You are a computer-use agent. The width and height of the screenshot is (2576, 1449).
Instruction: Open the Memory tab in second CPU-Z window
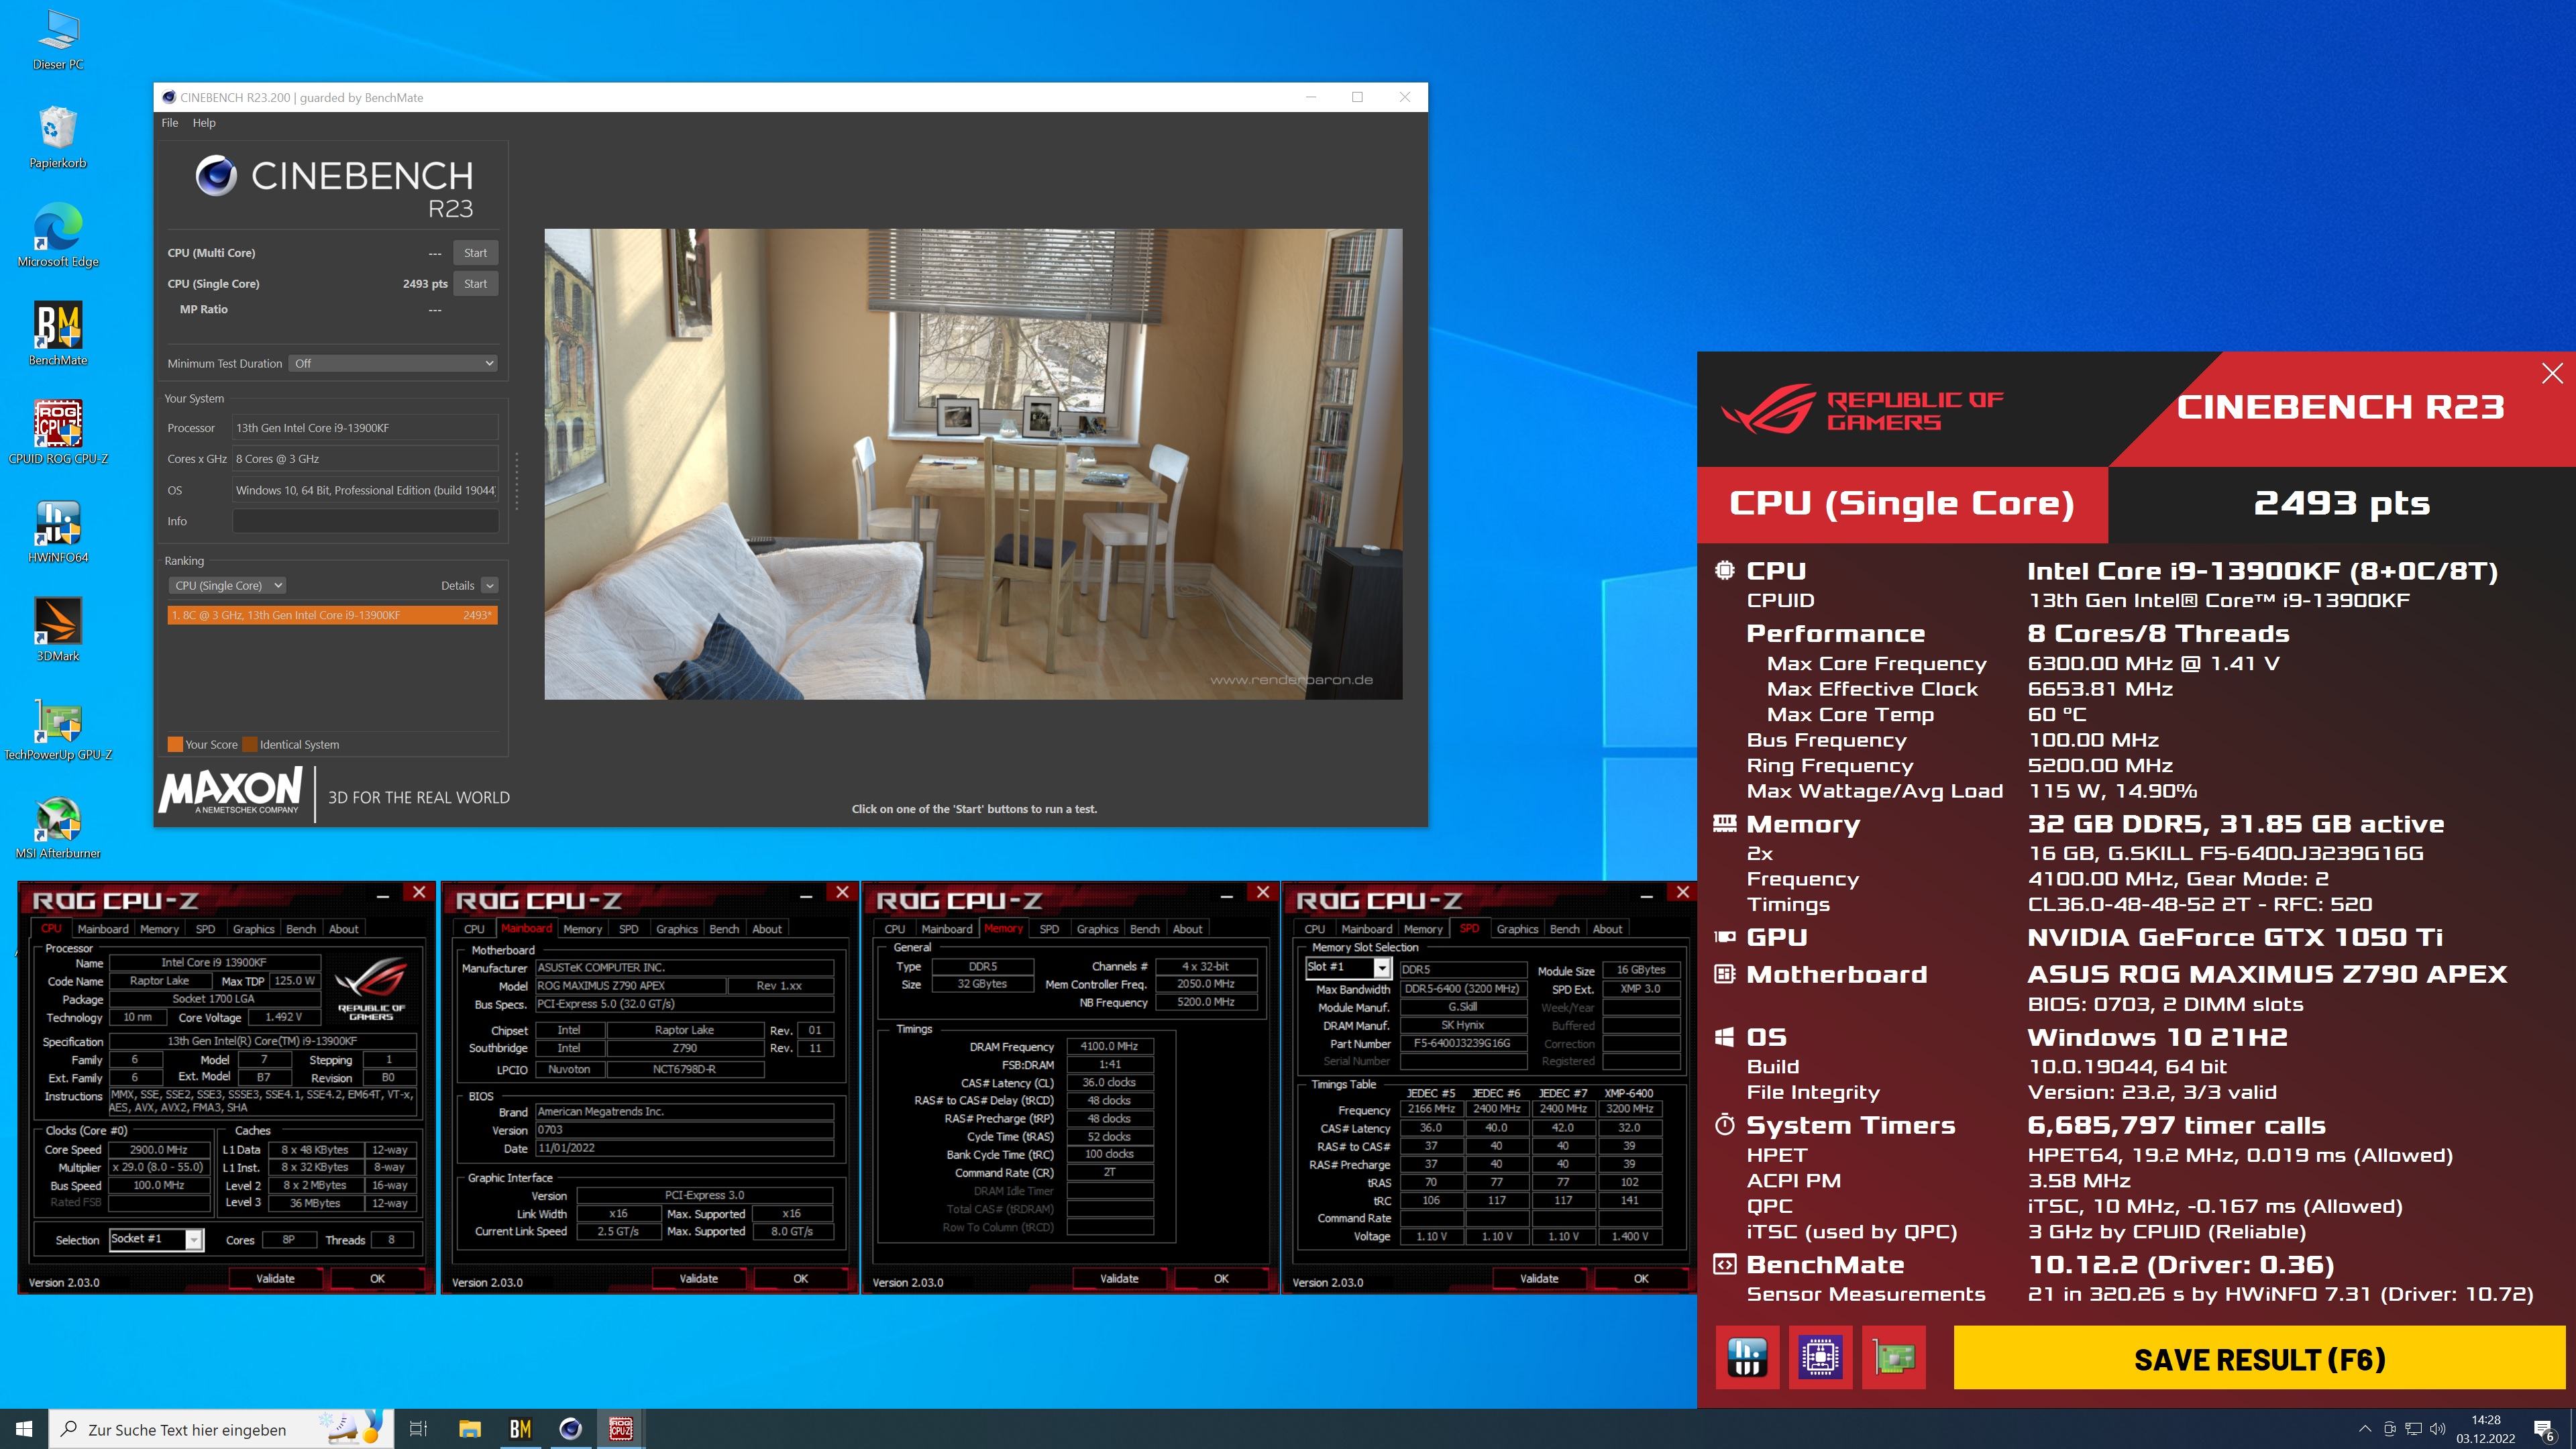[x=582, y=929]
